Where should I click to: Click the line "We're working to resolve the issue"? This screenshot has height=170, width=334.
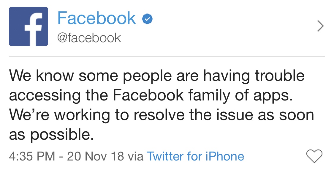pyautogui.click(x=162, y=115)
